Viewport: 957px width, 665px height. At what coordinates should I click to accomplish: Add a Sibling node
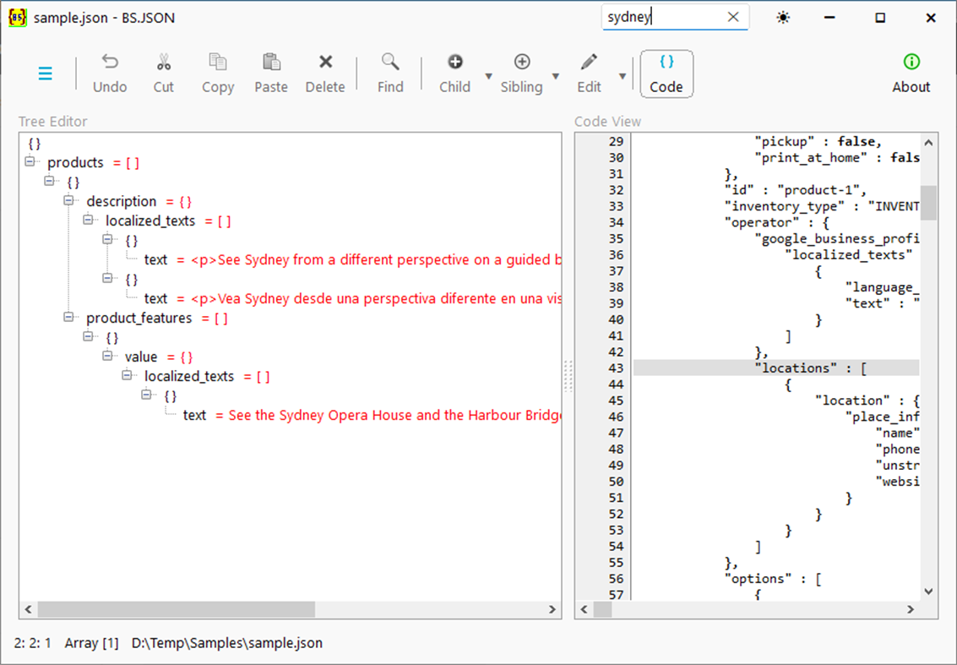521,74
